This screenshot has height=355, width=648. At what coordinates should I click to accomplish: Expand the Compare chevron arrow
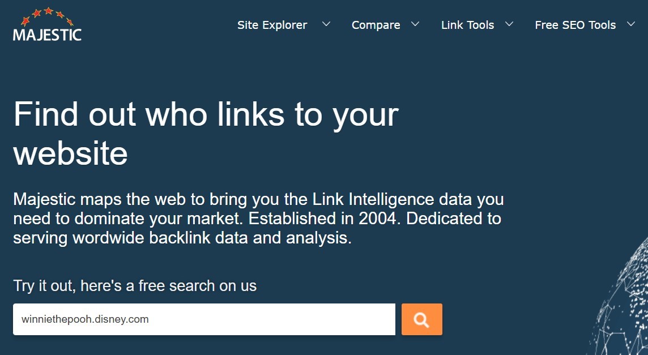click(x=415, y=24)
